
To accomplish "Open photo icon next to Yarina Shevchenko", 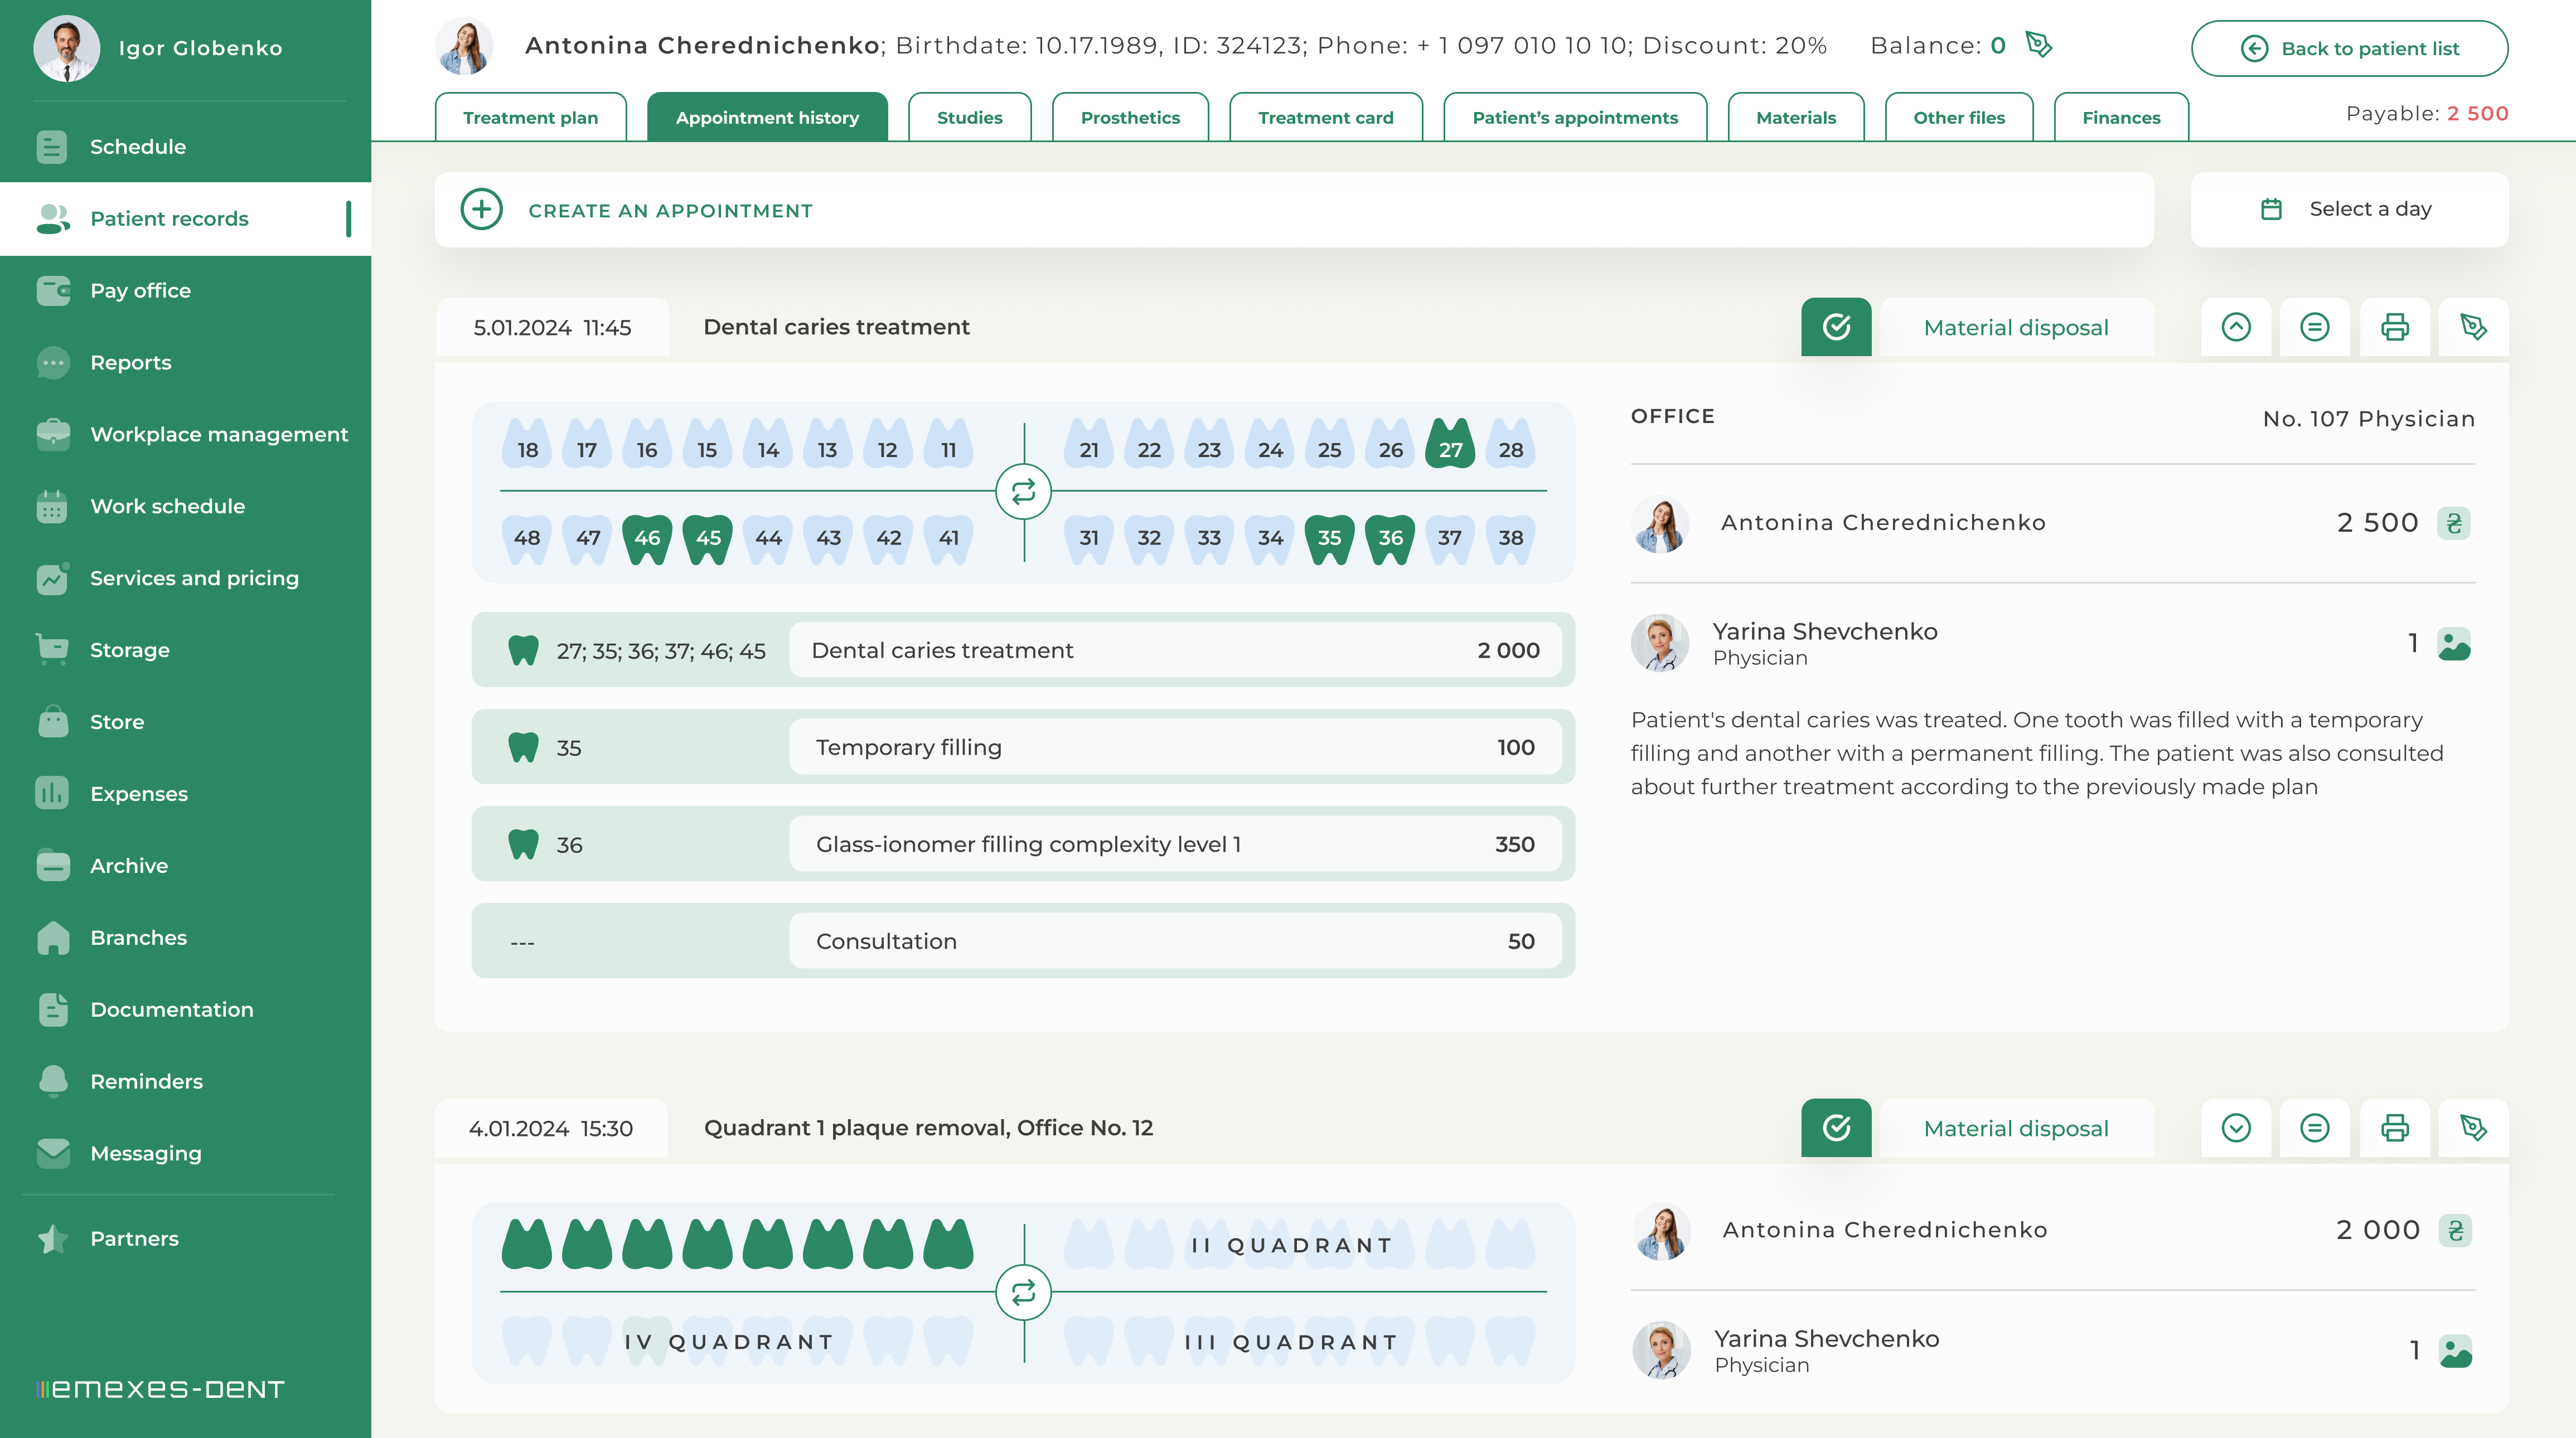I will (2454, 644).
